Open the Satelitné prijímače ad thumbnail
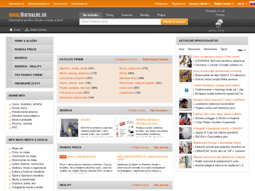The width and height of the screenshot is (255, 191). (124, 128)
